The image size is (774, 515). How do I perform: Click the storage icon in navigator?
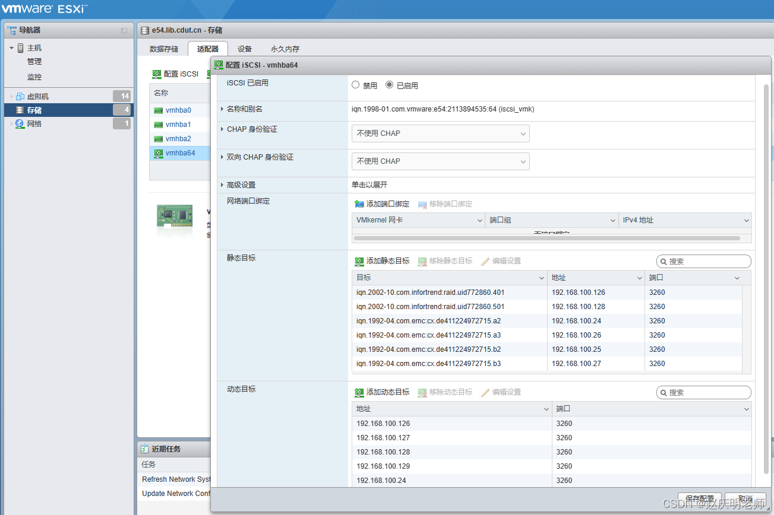pyautogui.click(x=20, y=110)
